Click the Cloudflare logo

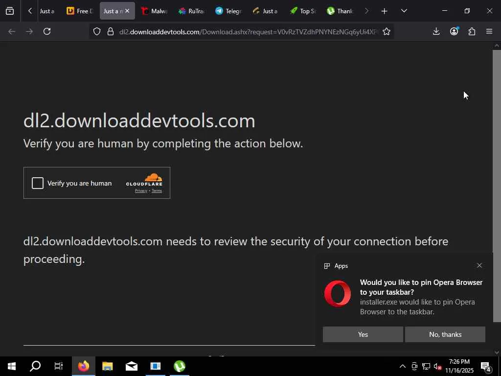144,180
